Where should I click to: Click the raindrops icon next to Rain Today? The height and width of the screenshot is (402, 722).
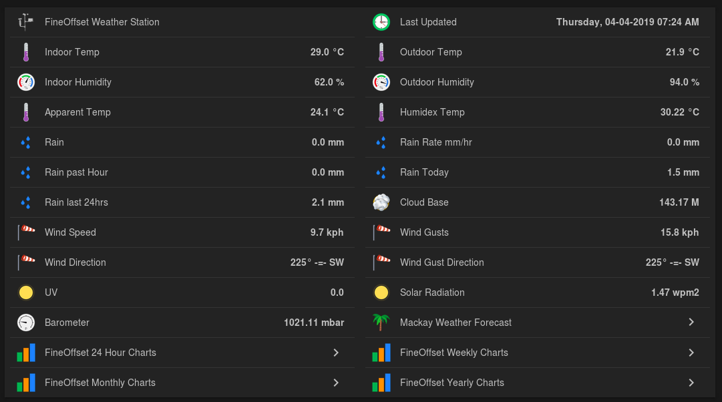click(x=381, y=172)
